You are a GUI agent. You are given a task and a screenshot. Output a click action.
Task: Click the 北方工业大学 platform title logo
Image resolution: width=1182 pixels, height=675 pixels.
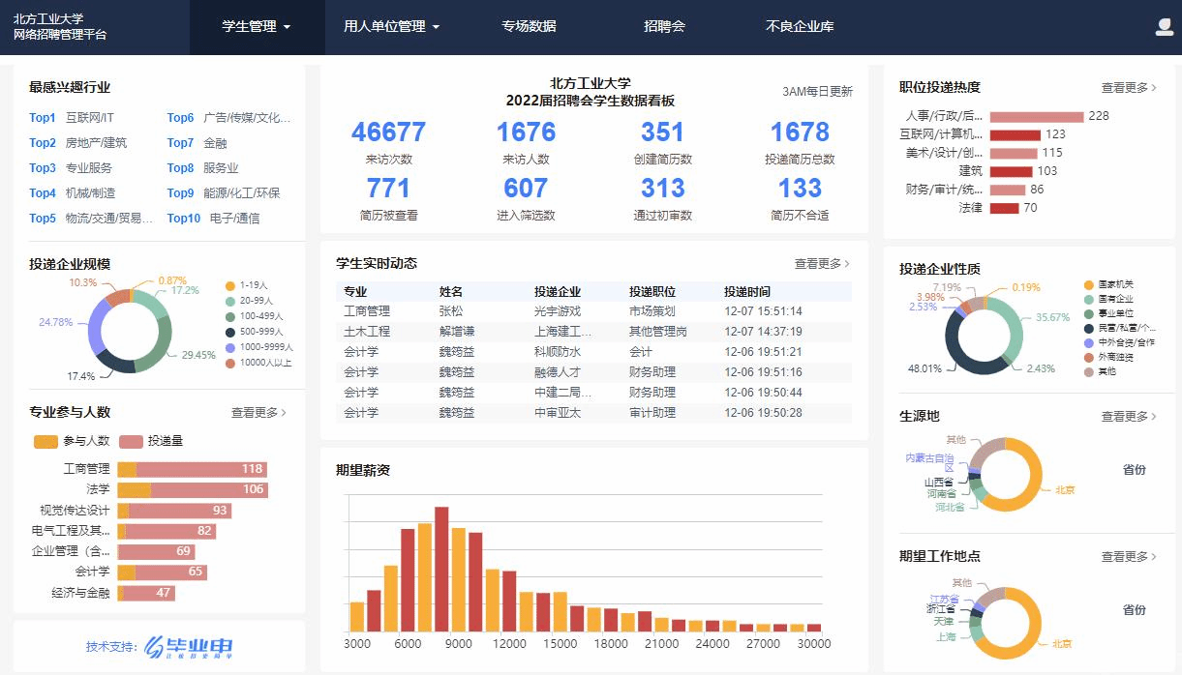pos(60,27)
